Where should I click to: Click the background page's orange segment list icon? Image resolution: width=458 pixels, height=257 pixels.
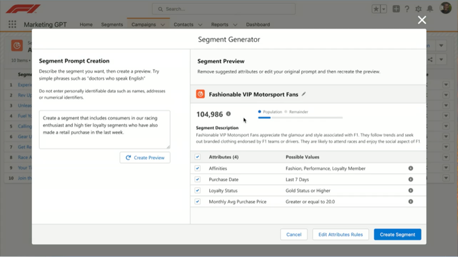[17, 45]
